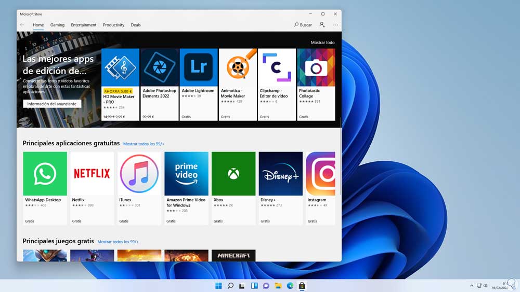
Task: Open taskbar Search magnifier icon
Action: coord(230,286)
